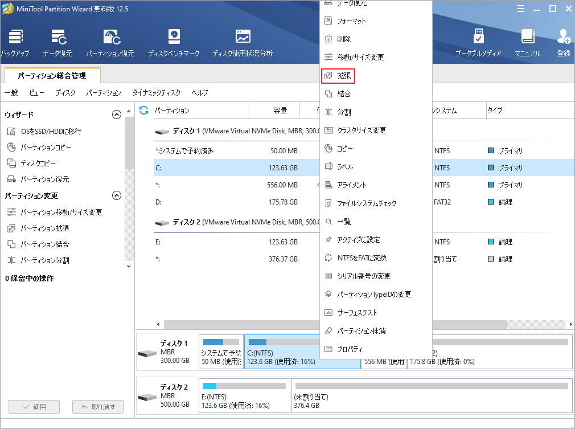Choose フォーマット in the context menu
This screenshot has height=429, width=575.
click(x=376, y=21)
